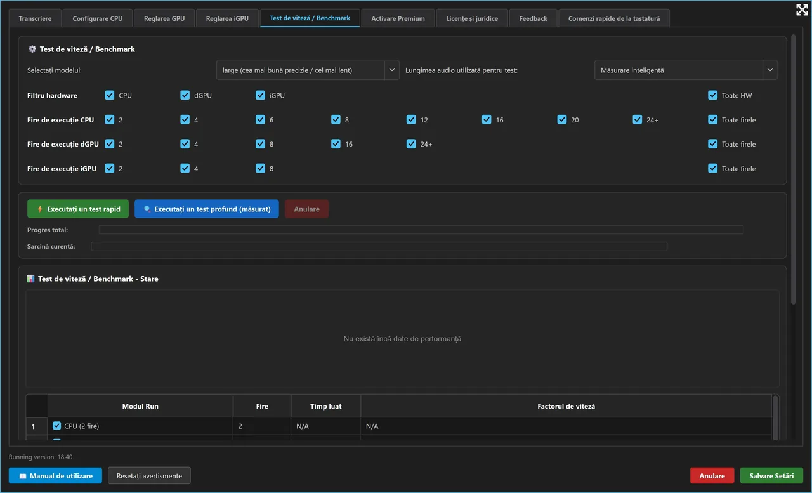
Task: Toggle Toate firele for CPU row
Action: click(x=713, y=119)
